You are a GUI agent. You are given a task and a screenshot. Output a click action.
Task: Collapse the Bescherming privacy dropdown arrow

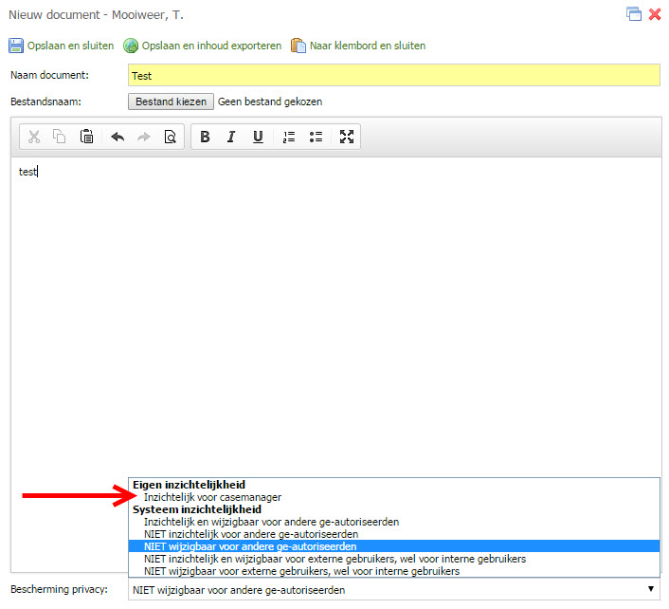[651, 589]
